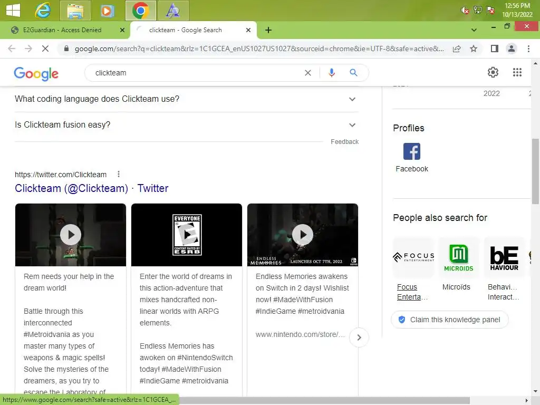Click the vertical page scrollbar thumb
540x405 pixels.
tap(535, 171)
